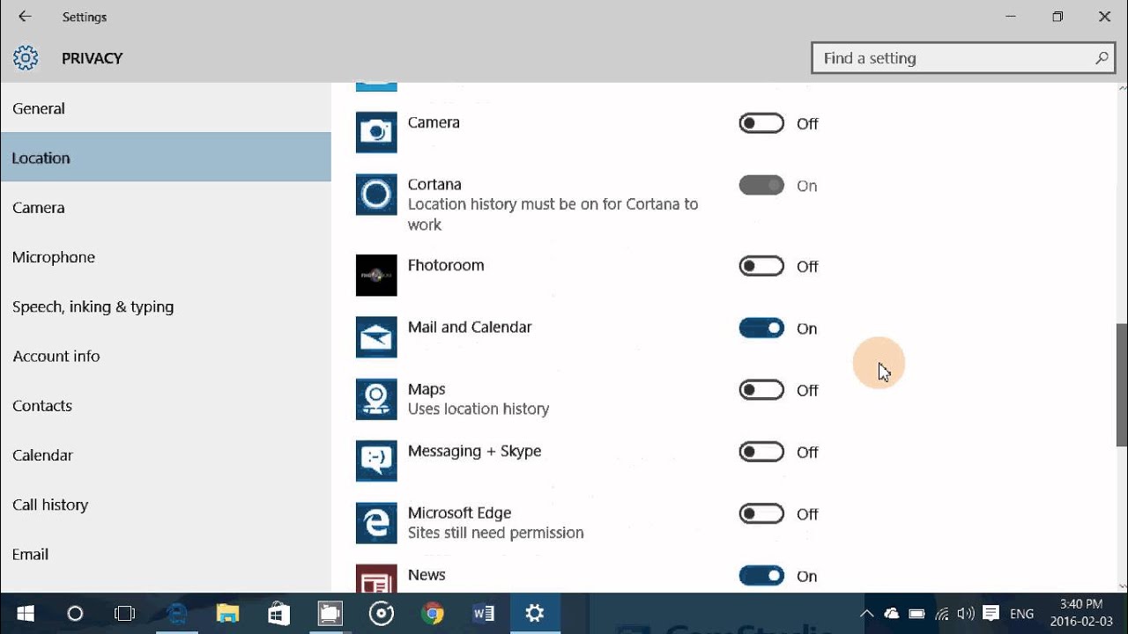
Task: Click the Maps app icon
Action: pyautogui.click(x=376, y=399)
